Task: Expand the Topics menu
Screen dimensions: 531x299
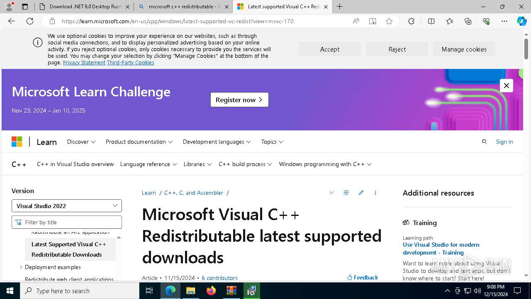Action: pyautogui.click(x=272, y=142)
